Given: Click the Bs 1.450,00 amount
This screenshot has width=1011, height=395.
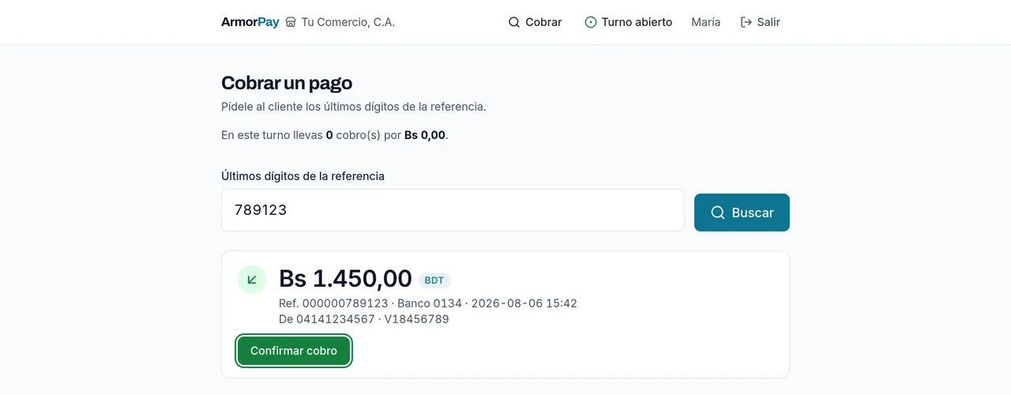Looking at the screenshot, I should (x=345, y=279).
